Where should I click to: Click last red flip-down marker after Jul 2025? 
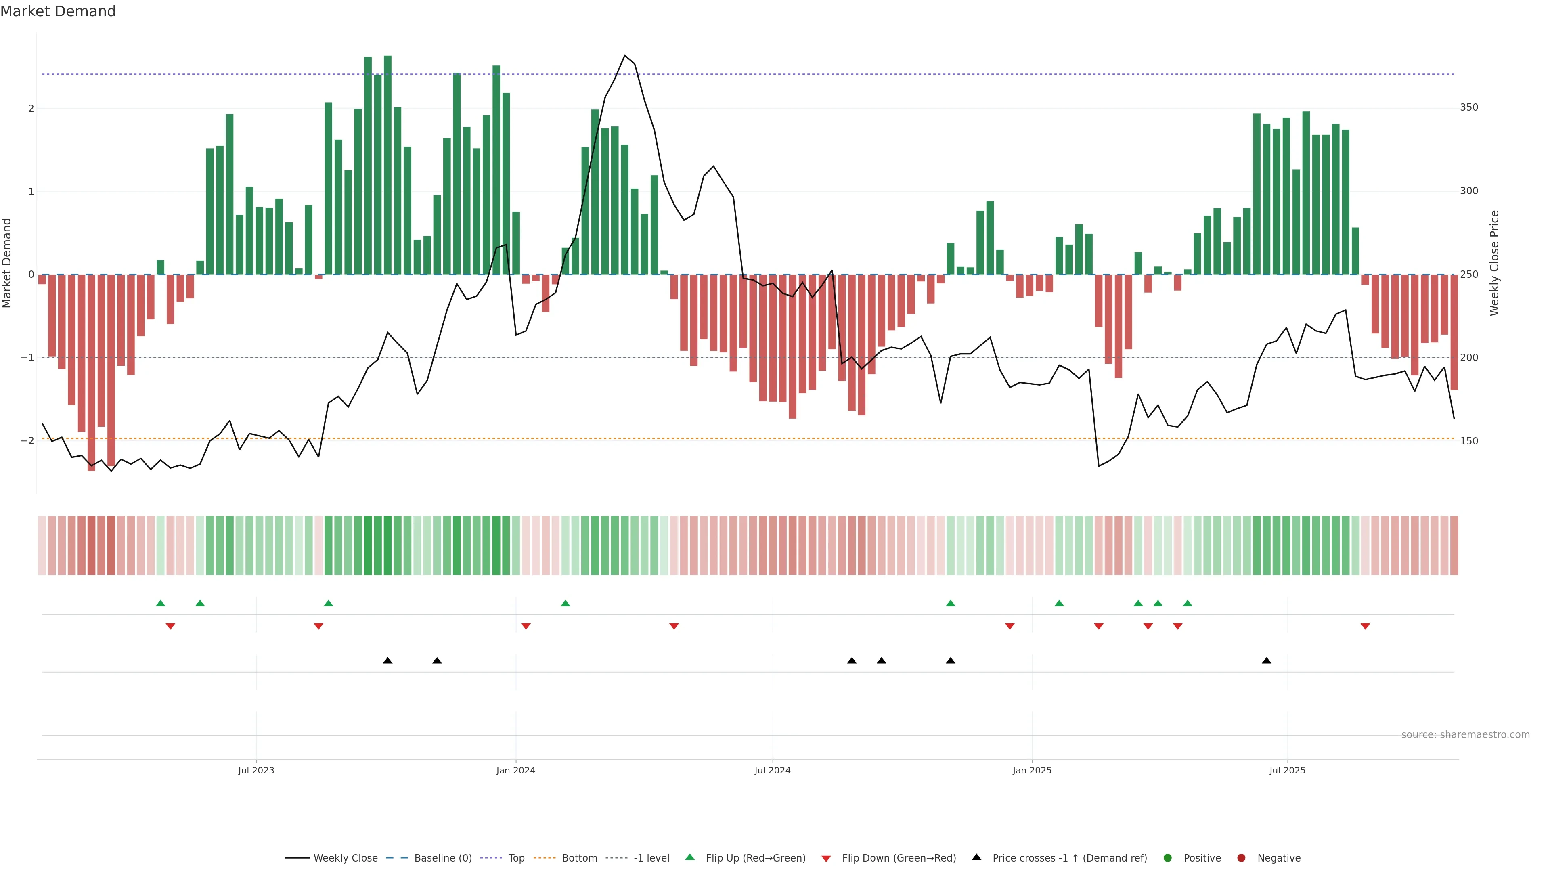(1365, 627)
